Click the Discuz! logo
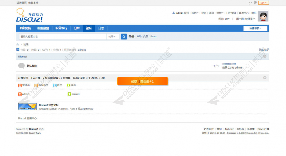286x156 pixels. (30, 15)
